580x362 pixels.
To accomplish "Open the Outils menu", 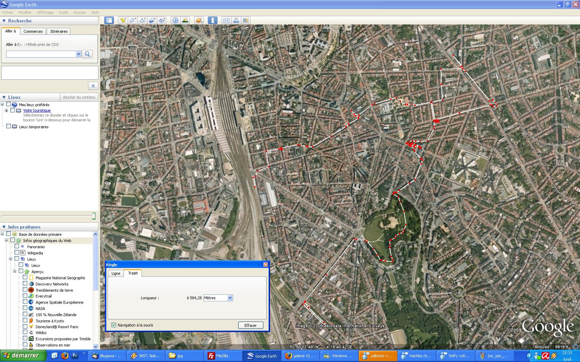I will pyautogui.click(x=63, y=12).
